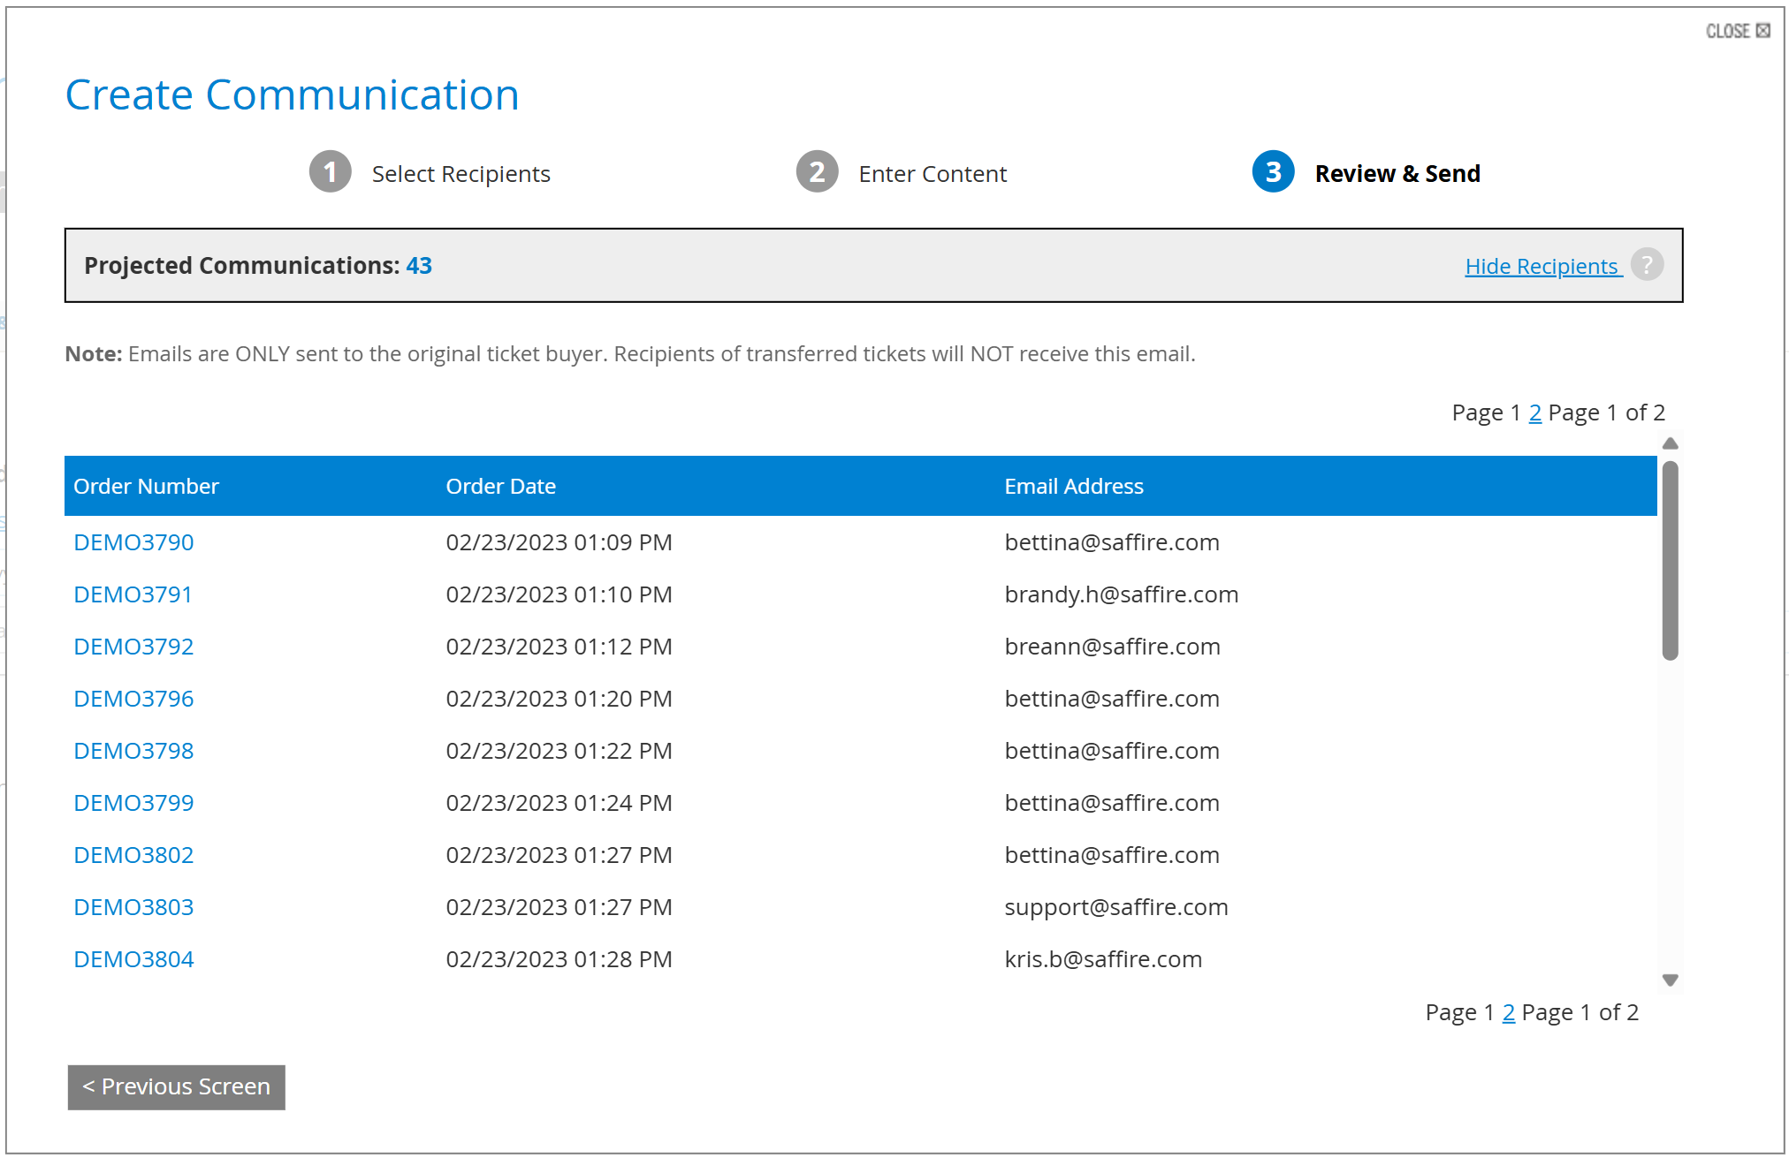Click the Order Date column header
1789x1158 pixels.
(x=500, y=487)
